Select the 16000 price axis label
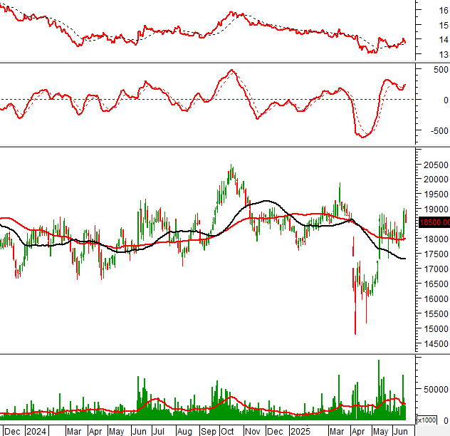The image size is (450, 436). [436, 299]
